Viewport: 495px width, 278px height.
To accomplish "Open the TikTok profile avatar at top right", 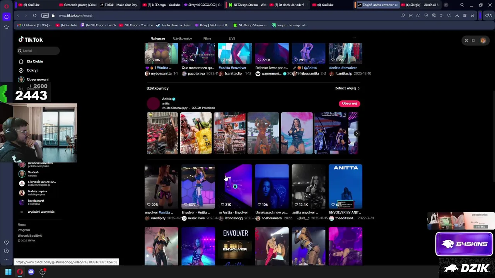I will [x=483, y=41].
